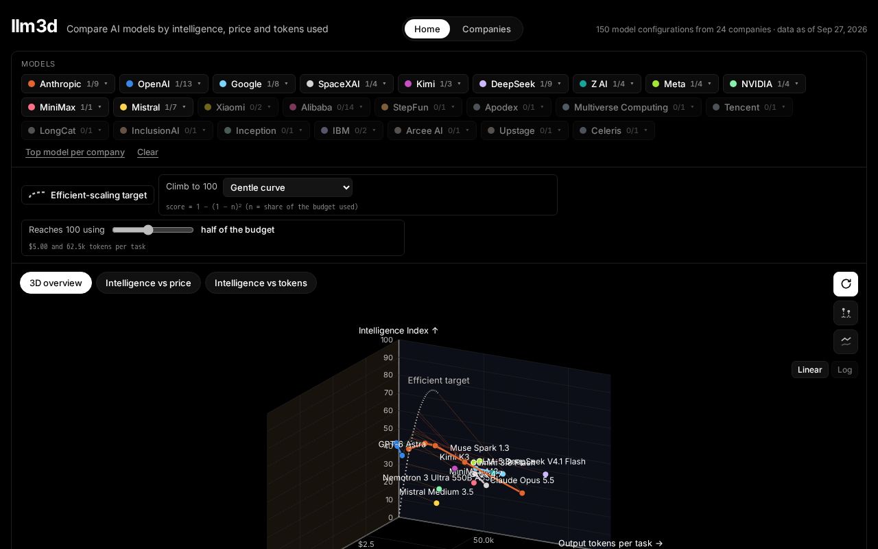
Task: Expand the Mistral model list arrow
Action: pos(185,107)
